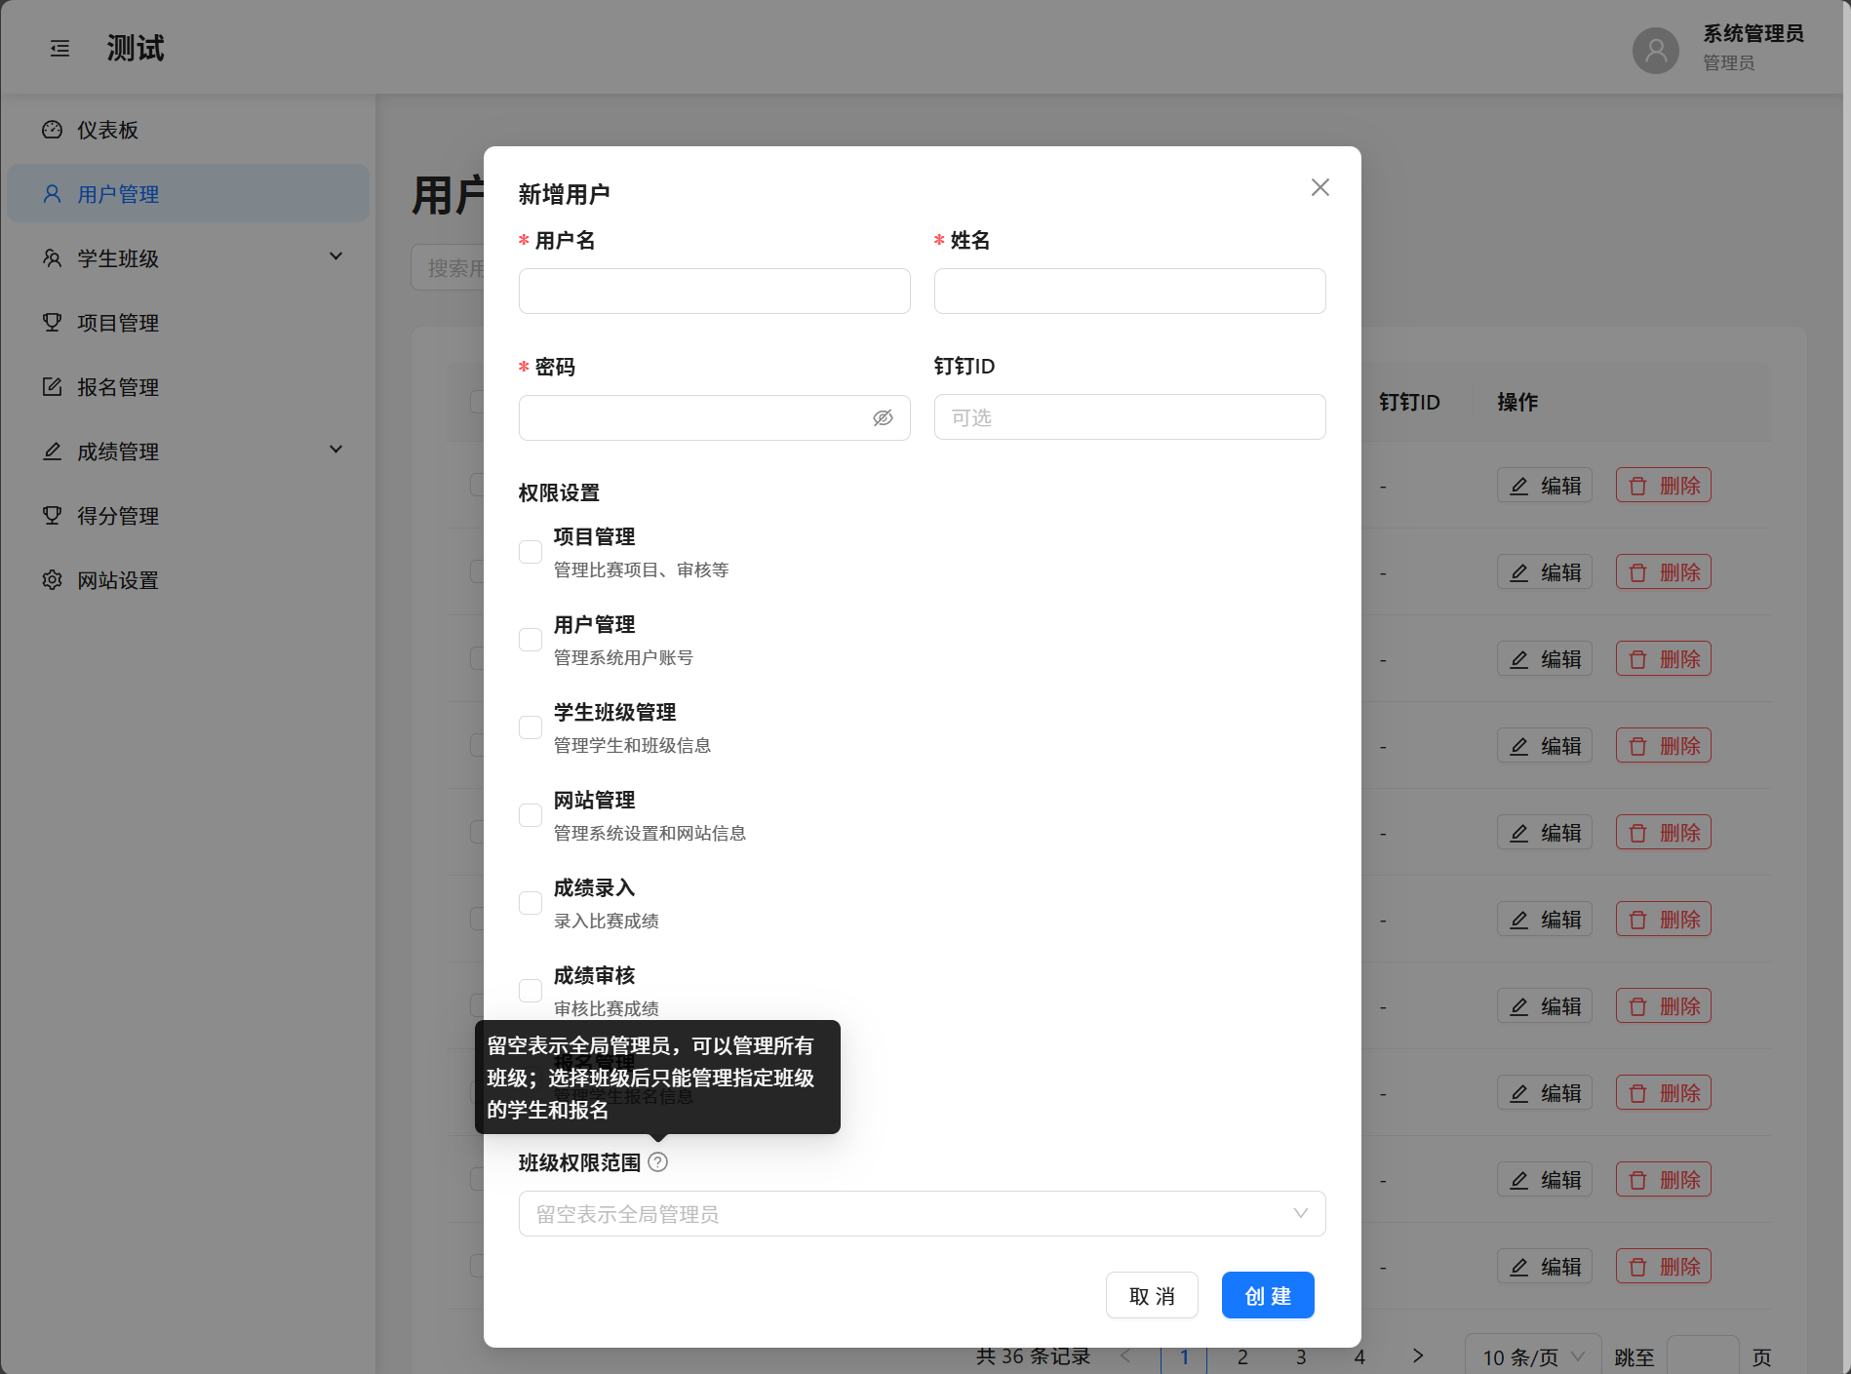This screenshot has width=1851, height=1374.
Task: Click the 网站设置 gear icon
Action: (53, 580)
